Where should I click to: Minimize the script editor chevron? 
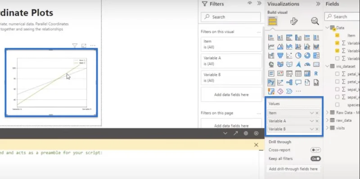(x=225, y=133)
